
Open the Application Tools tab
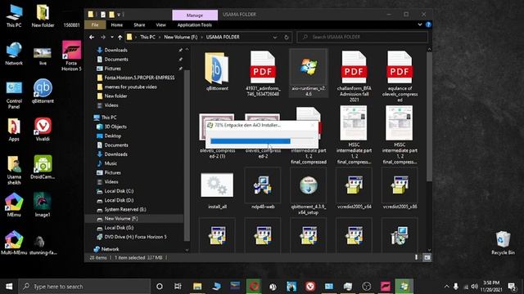pos(195,25)
